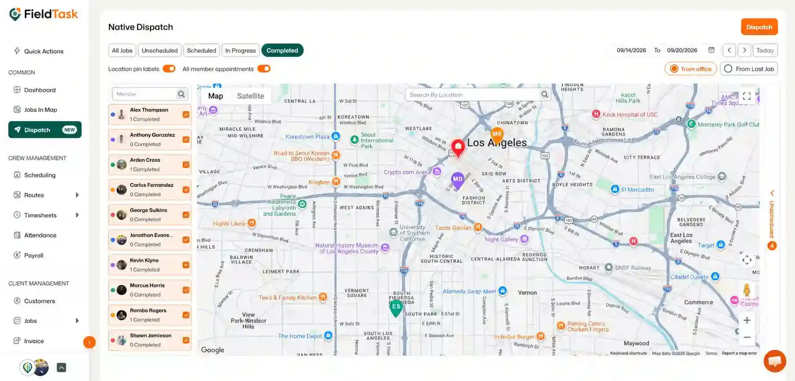Click the location search magnifier icon

pos(545,95)
